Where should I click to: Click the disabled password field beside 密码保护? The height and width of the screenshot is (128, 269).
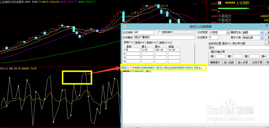pos(184,32)
